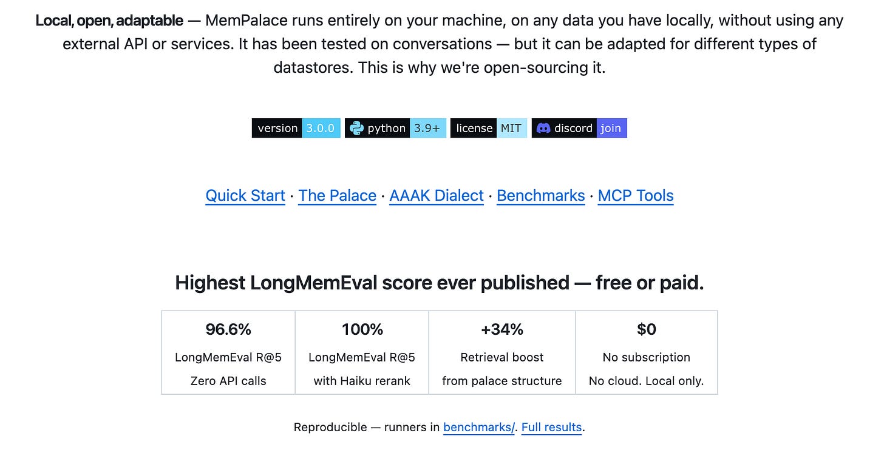Open the AAAK Dialect link
This screenshot has height=450, width=884.
(x=437, y=196)
